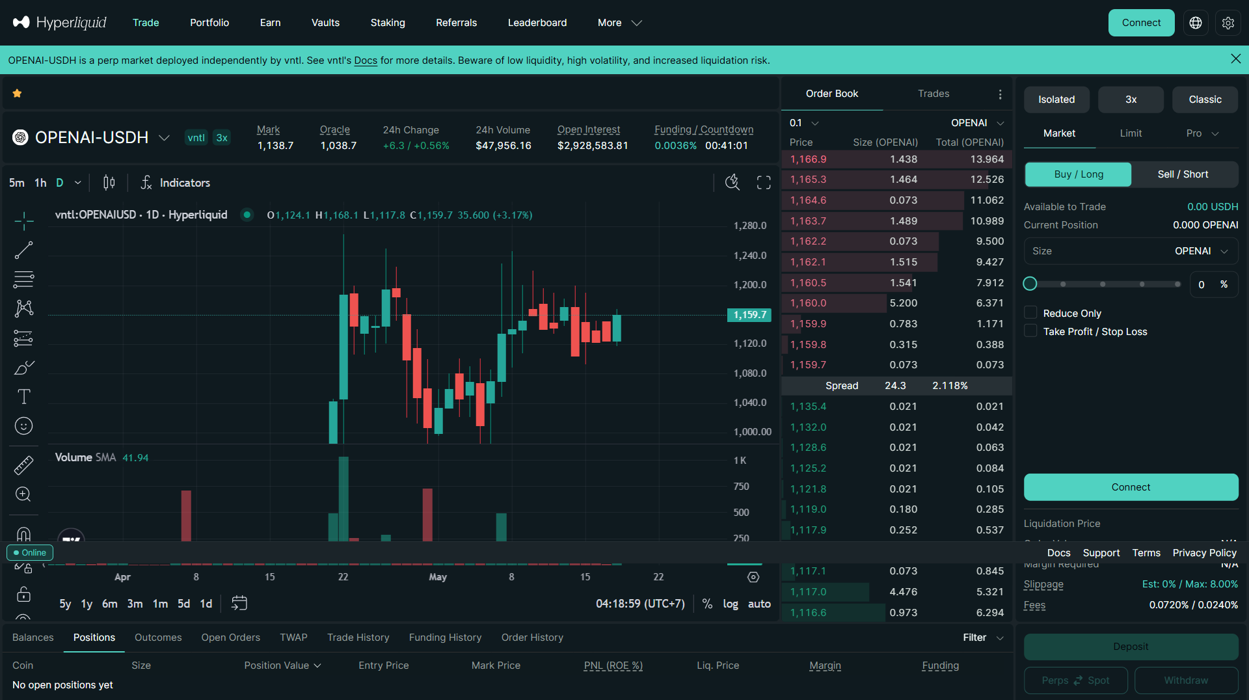Screen dimensions: 1249x700
Task: Select the pattern drawing tool
Action: (x=24, y=308)
